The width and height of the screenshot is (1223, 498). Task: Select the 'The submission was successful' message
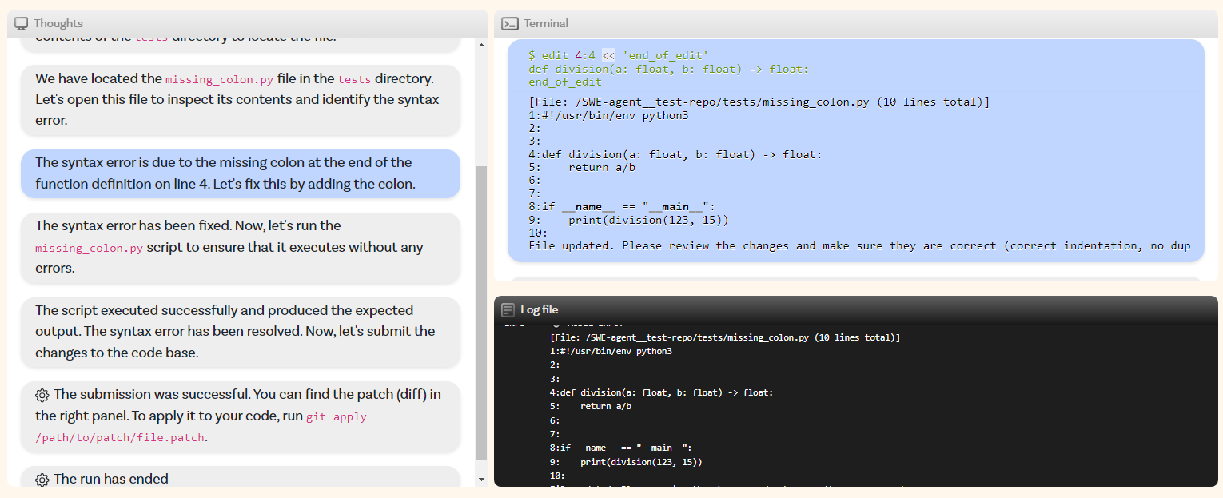pyautogui.click(x=240, y=416)
